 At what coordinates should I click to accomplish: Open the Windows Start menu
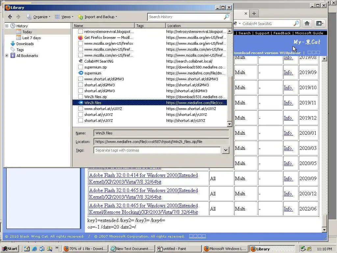tap(10, 249)
